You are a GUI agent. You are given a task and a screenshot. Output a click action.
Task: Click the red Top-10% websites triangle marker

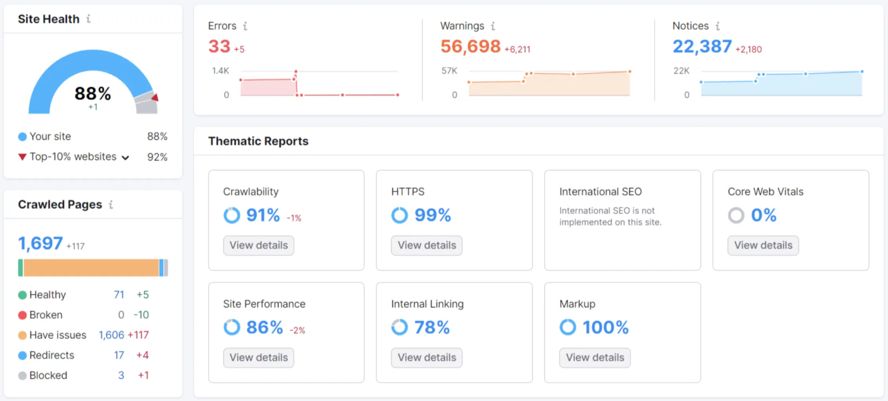[x=23, y=157]
